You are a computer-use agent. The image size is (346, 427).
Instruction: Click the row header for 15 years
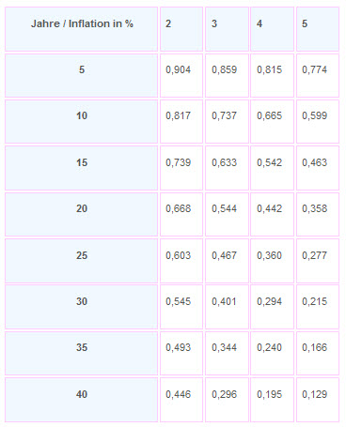pos(82,168)
